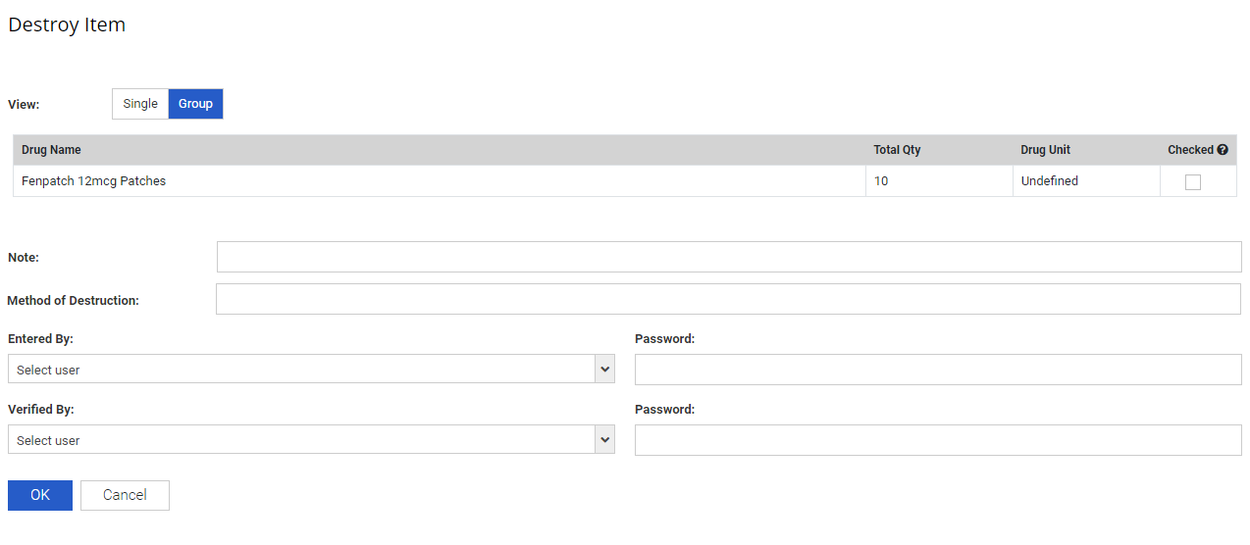This screenshot has width=1250, height=545.
Task: Click the Drug Unit column header
Action: click(x=1045, y=150)
